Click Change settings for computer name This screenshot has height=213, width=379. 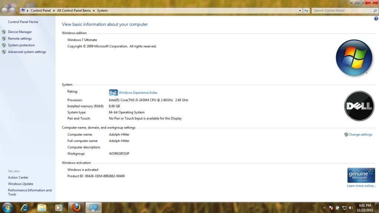pyautogui.click(x=360, y=134)
